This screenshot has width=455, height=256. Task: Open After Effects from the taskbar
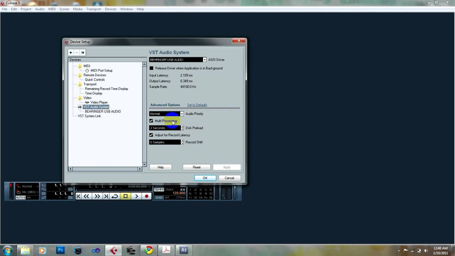pos(184,250)
